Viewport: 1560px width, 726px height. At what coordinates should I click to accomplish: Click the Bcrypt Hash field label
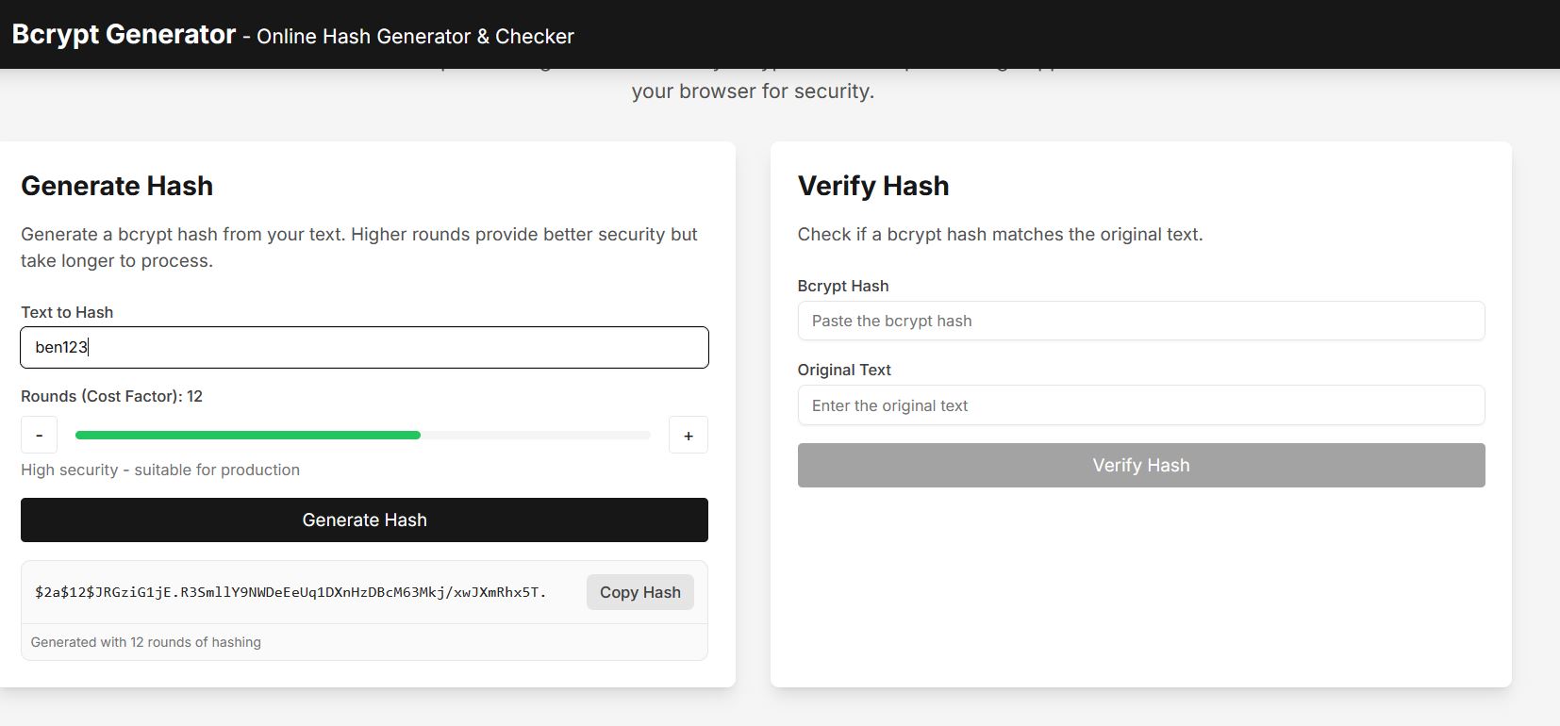pos(843,286)
